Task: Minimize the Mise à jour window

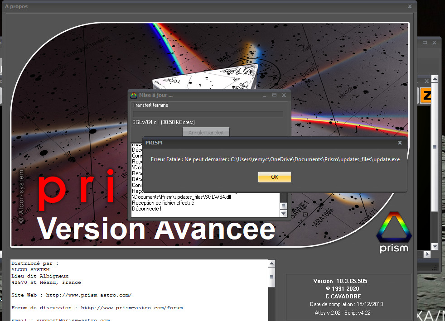Action: pos(265,96)
